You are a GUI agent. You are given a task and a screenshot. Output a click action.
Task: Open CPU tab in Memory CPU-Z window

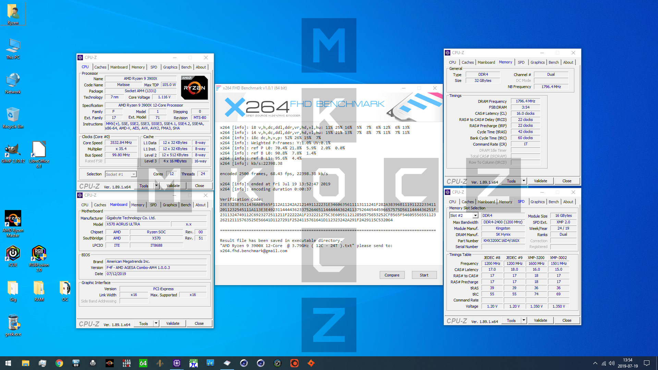(x=452, y=62)
